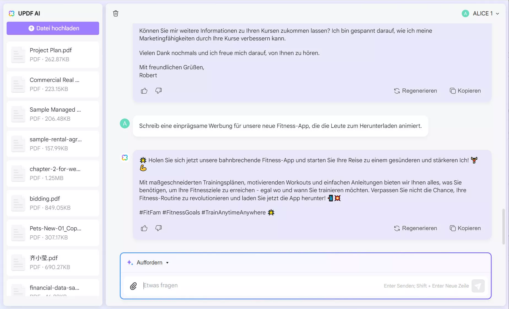The image size is (509, 309).
Task: Expand the ALICE 1 account menu chevron
Action: pyautogui.click(x=497, y=13)
